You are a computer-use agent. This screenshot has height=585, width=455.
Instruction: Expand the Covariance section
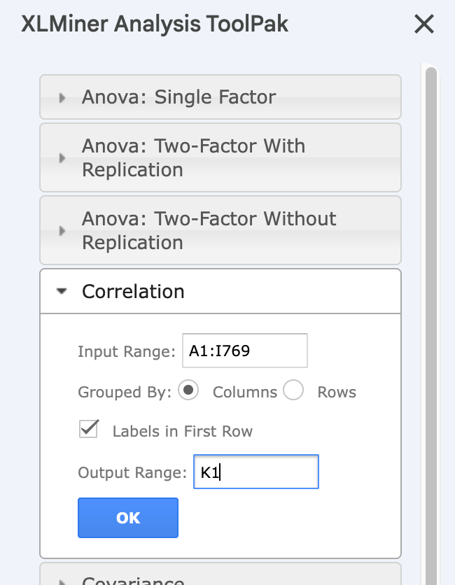click(220, 575)
